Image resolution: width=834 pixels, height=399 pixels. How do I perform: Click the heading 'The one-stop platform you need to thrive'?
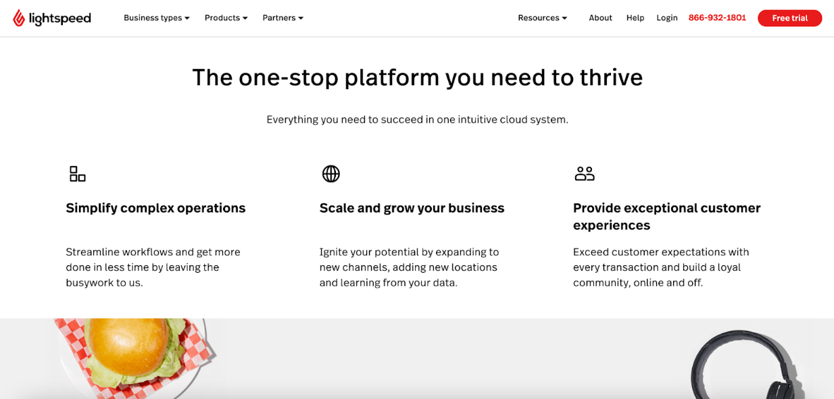tap(417, 78)
